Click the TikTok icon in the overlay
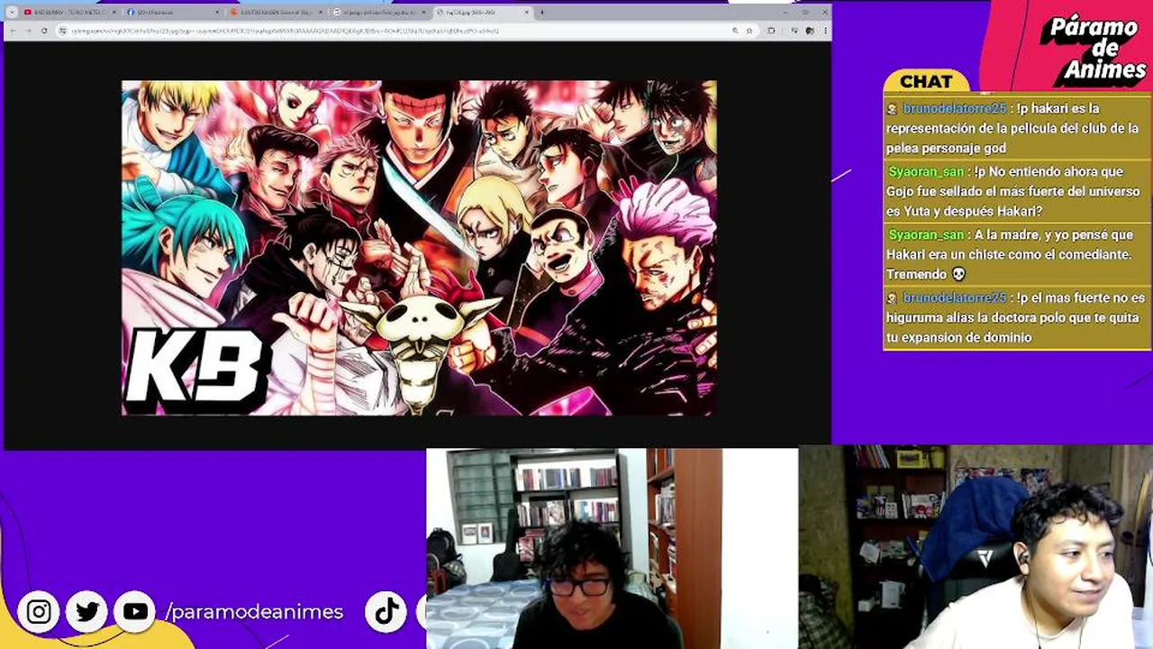Screen dimensions: 1153x649 (386, 612)
